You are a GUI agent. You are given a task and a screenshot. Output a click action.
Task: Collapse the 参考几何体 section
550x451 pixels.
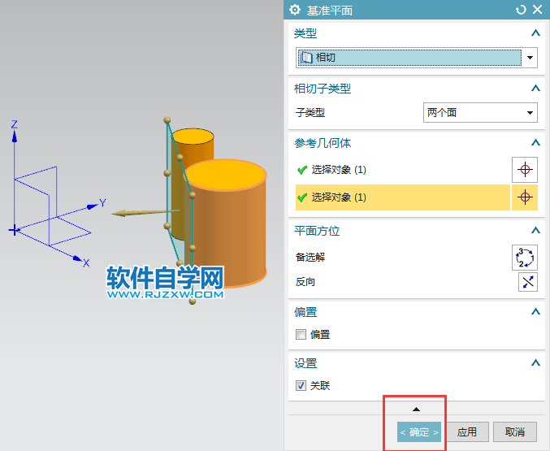535,142
